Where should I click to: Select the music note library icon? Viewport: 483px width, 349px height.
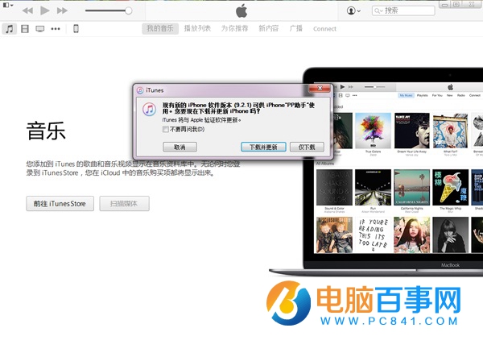[10, 29]
